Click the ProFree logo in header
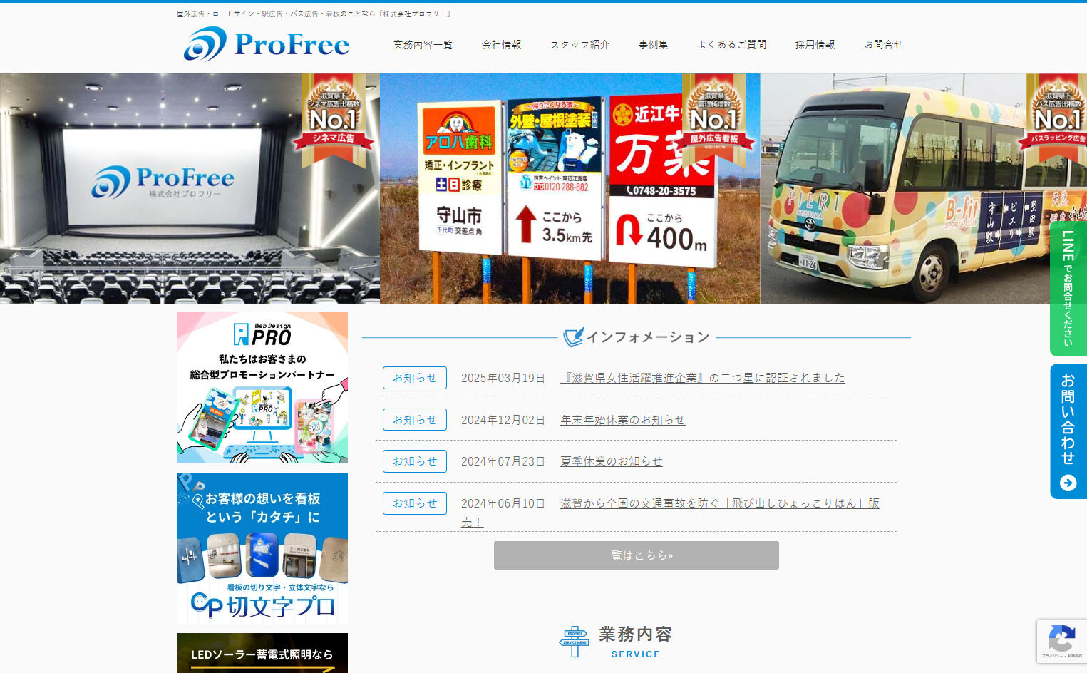1087x673 pixels. click(267, 44)
